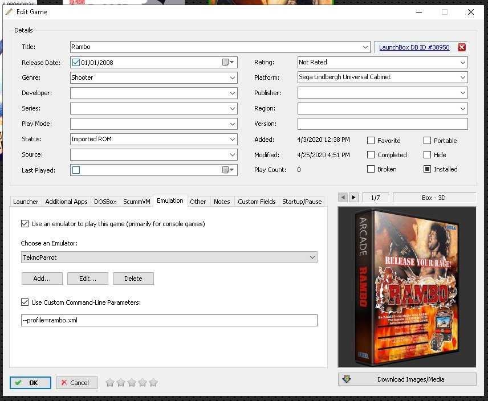Remove the LaunchBox DB ID with red X
The image size is (488, 401).
pyautogui.click(x=462, y=47)
